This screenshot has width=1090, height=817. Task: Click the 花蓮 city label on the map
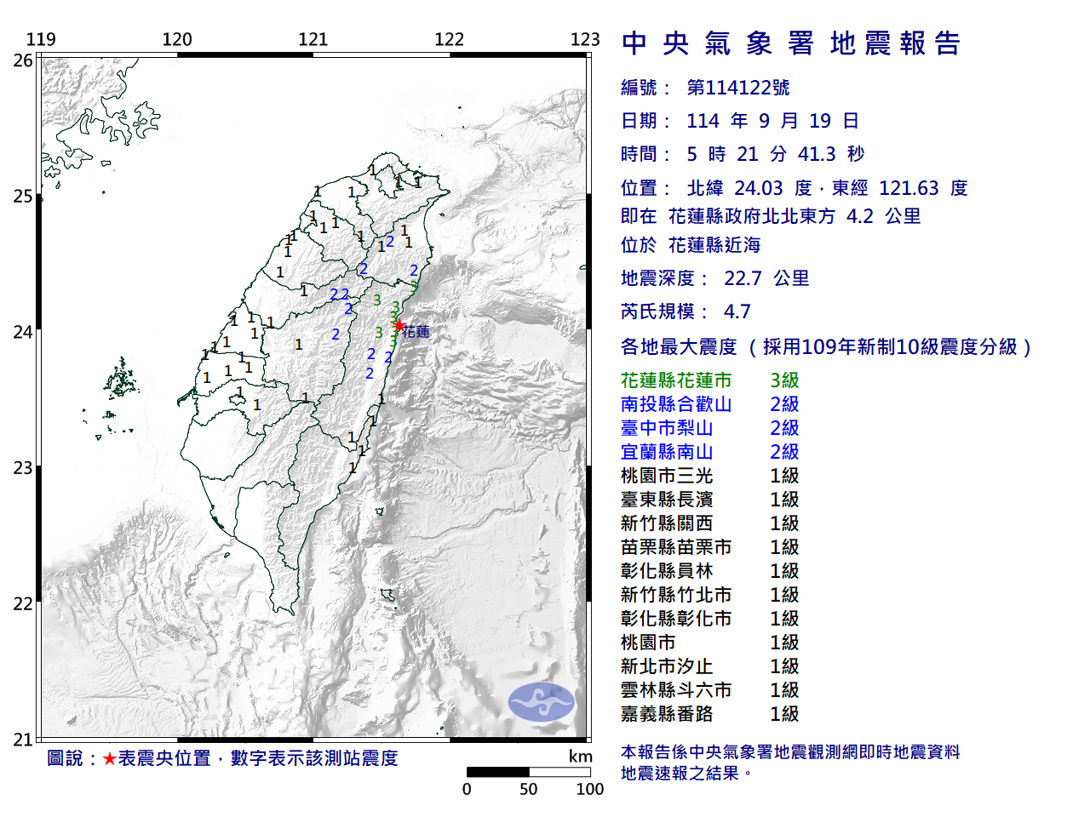click(x=416, y=331)
